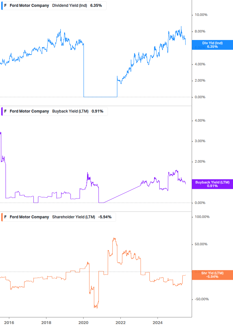
Task: Click the 2022 label on the time axis
Action: click(121, 323)
